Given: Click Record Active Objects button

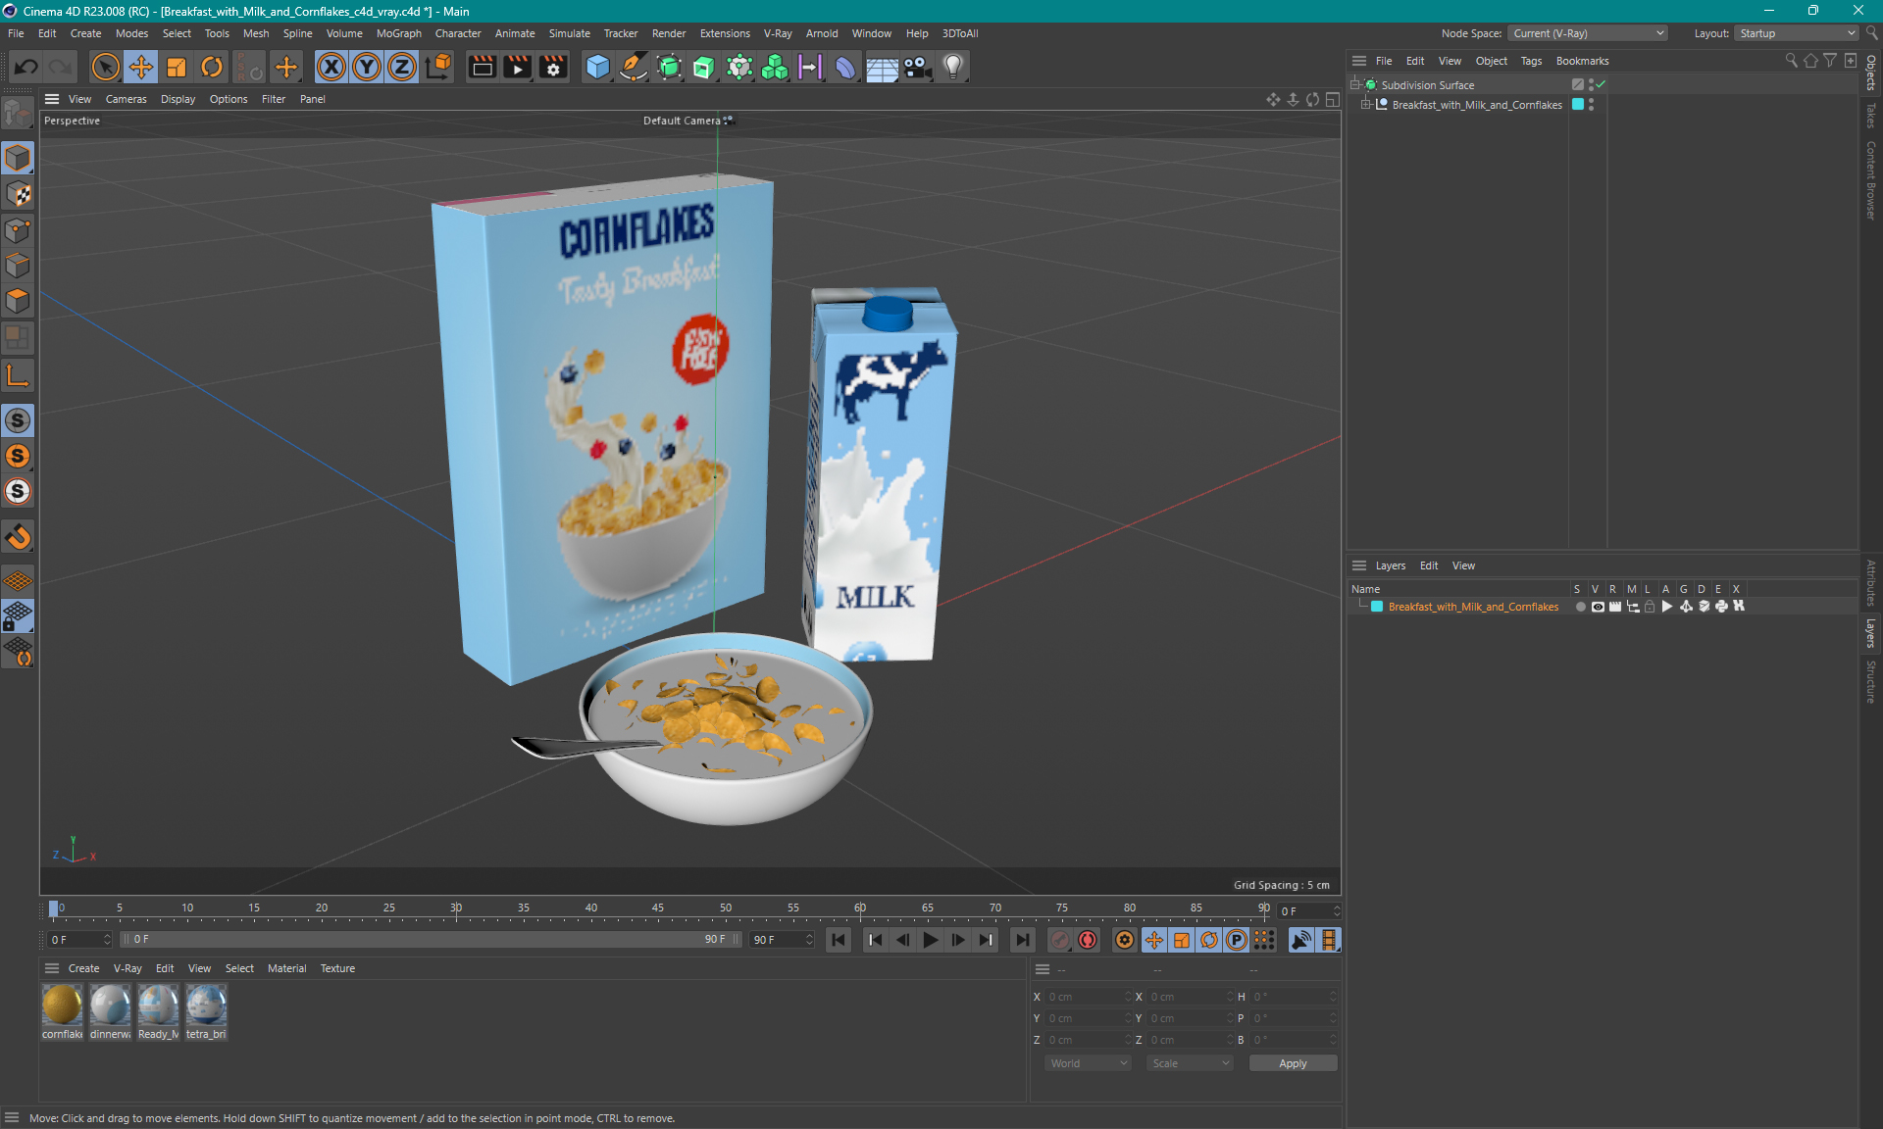Looking at the screenshot, I should (1060, 940).
